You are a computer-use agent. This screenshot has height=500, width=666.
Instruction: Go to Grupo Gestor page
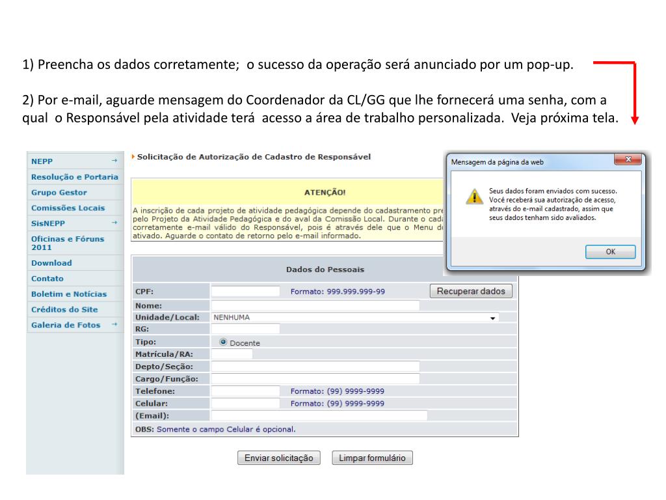[x=59, y=193]
